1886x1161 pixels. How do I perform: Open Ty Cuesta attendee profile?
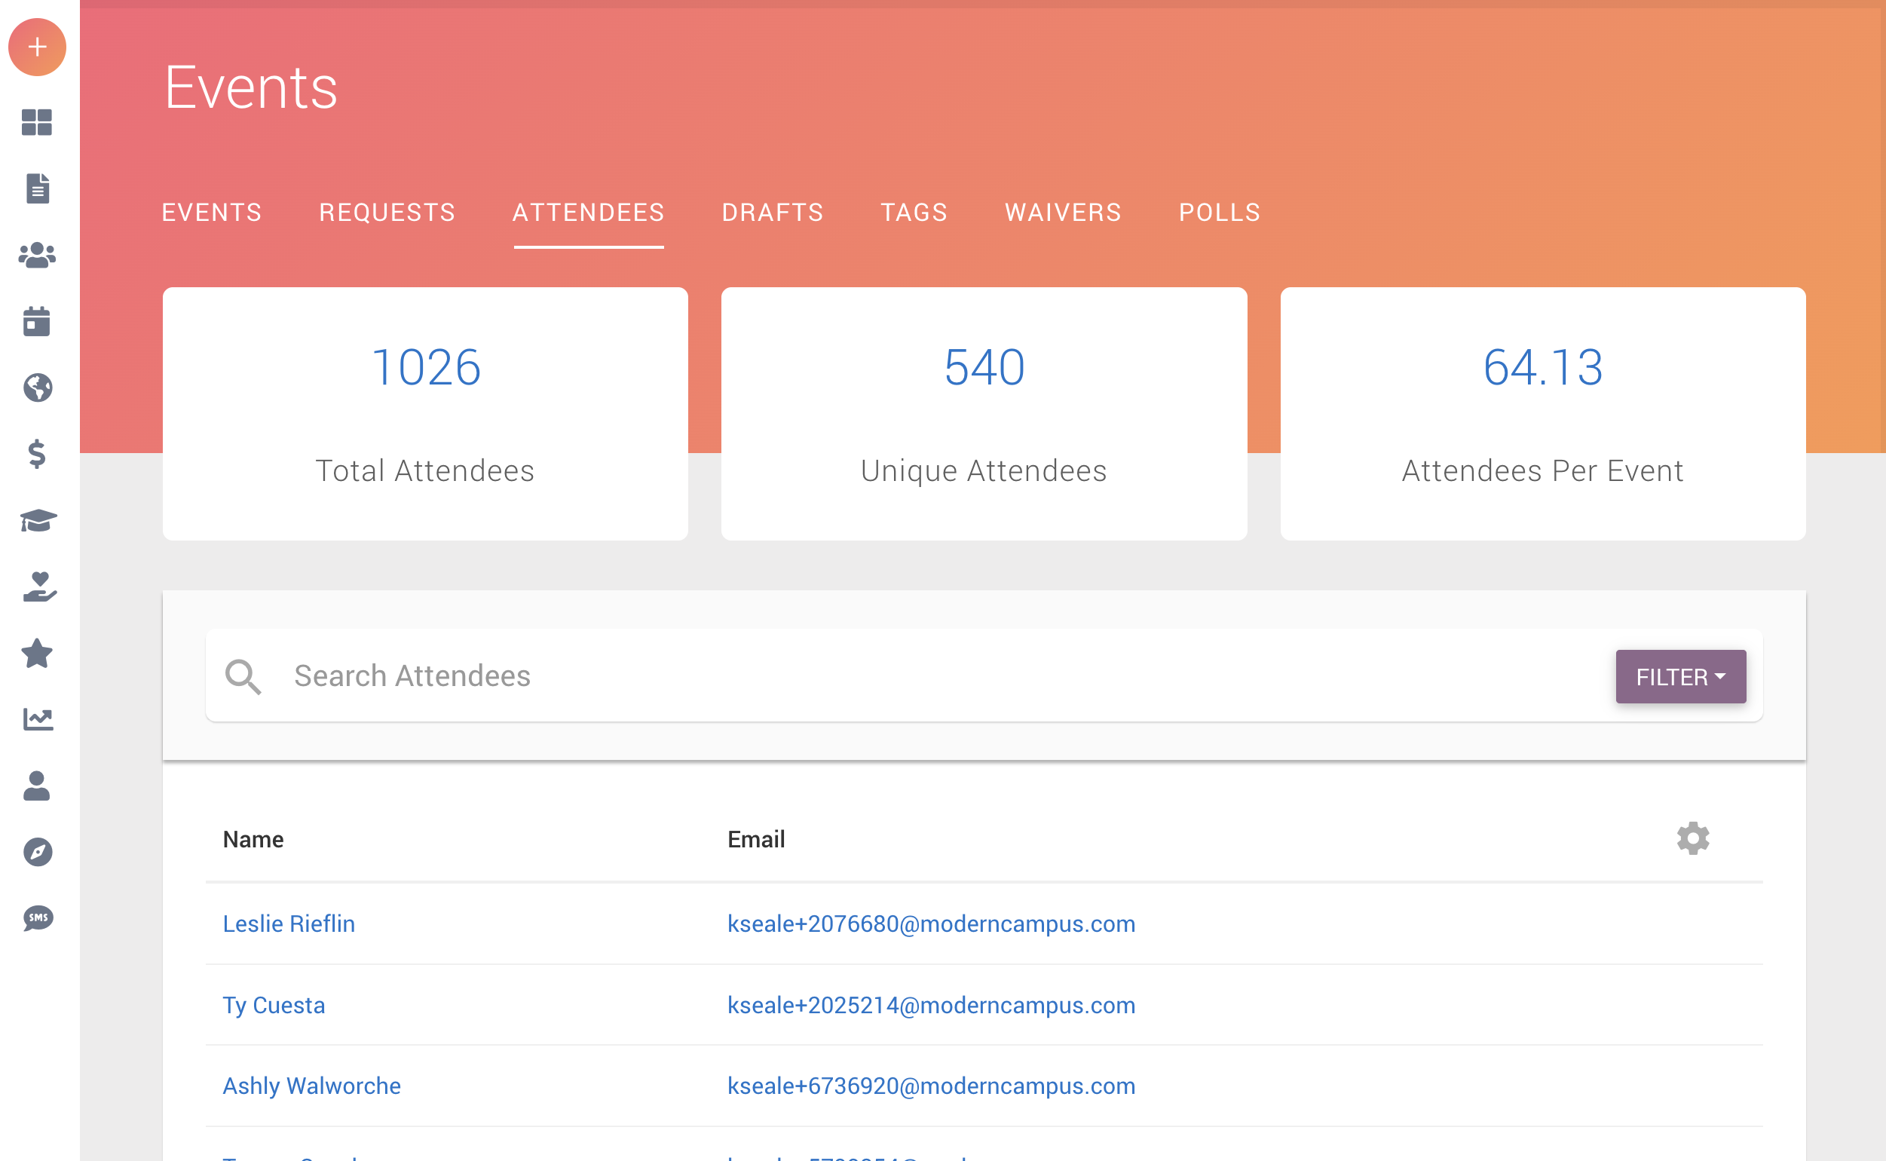[274, 1005]
